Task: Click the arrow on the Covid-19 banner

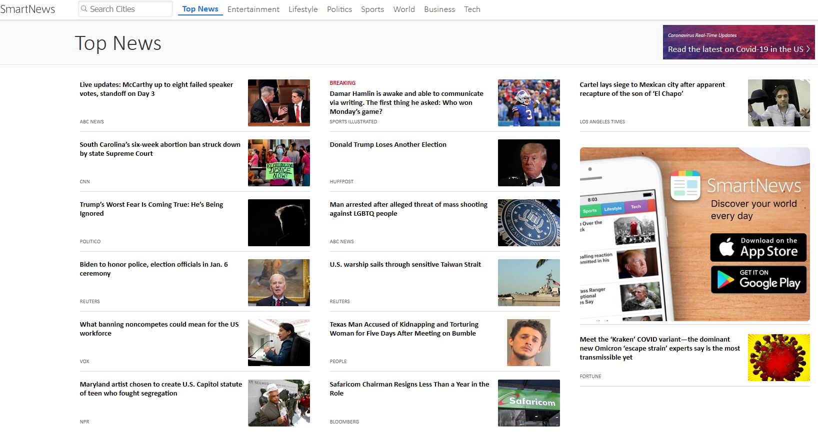Action: pos(808,49)
